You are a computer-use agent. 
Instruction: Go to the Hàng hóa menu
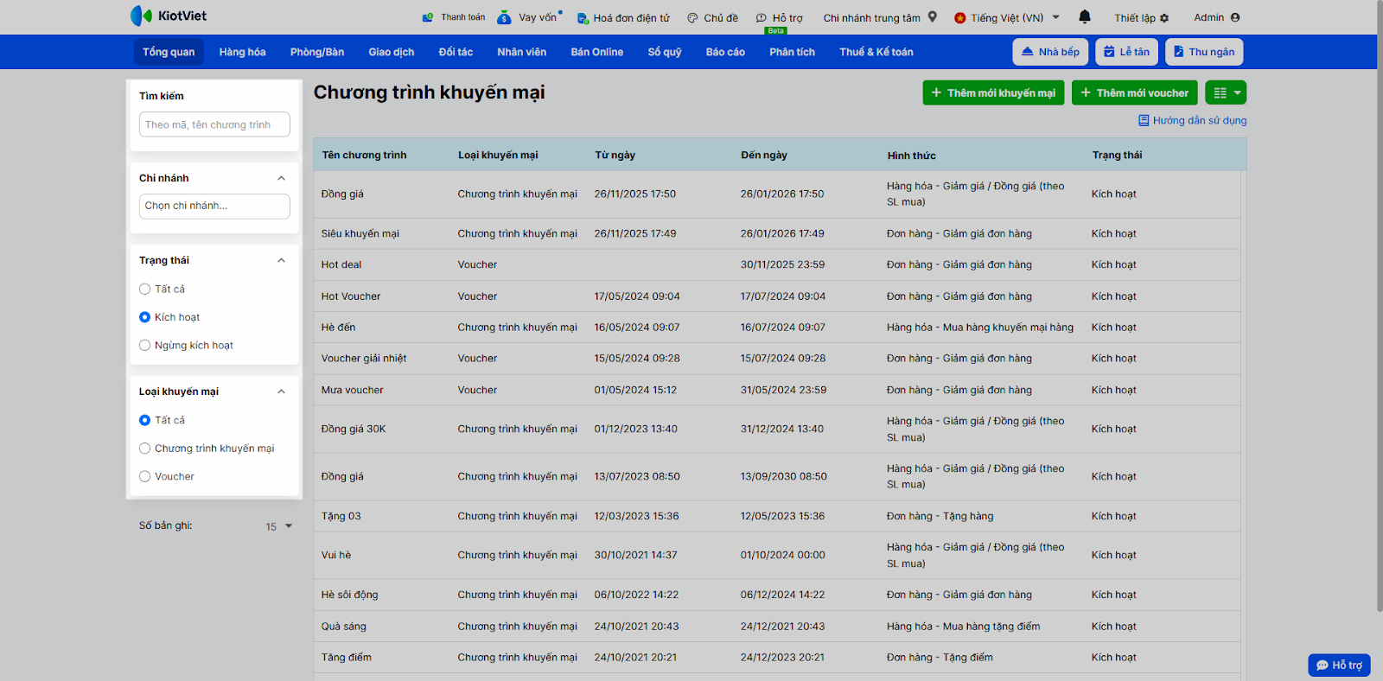tap(242, 52)
